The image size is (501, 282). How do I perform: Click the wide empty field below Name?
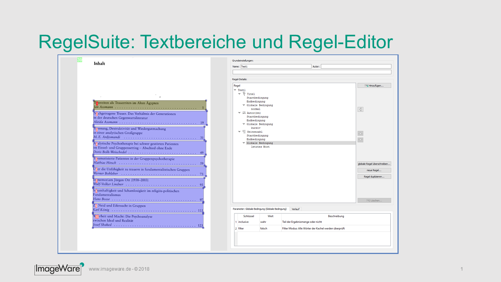click(x=312, y=72)
